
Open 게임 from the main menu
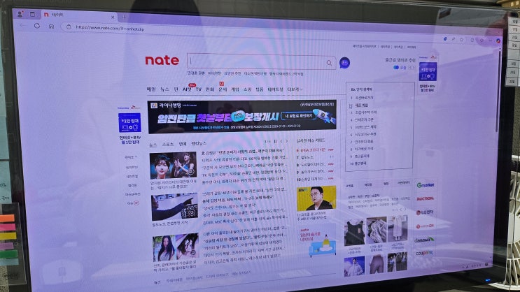235,89
